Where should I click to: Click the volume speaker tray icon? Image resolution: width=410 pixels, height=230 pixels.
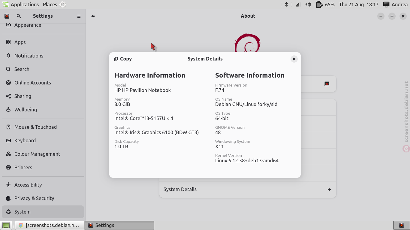coord(308,4)
